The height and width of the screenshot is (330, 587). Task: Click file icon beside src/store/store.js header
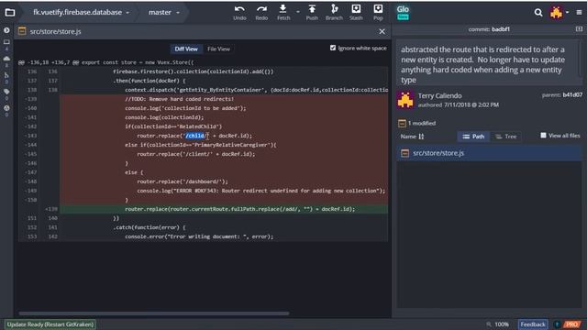click(x=22, y=31)
